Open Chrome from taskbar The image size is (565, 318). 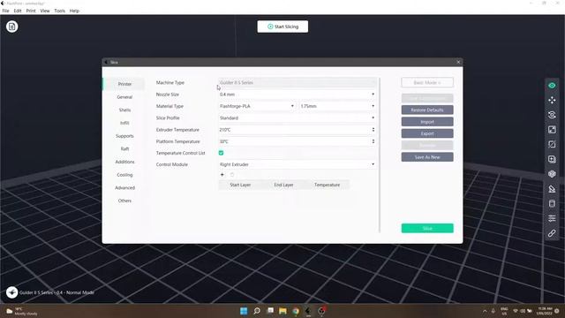tap(296, 311)
